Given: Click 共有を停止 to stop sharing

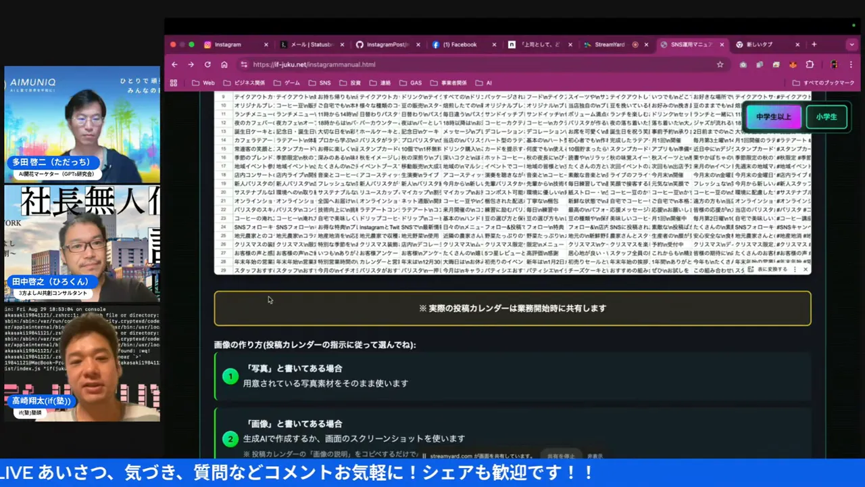Looking at the screenshot, I should pyautogui.click(x=560, y=456).
